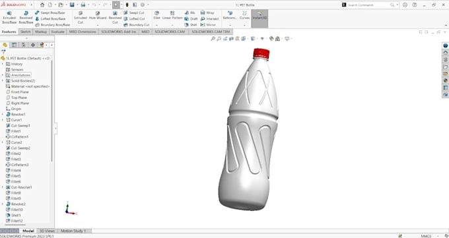Switch to the Sketch tab

(x=26, y=32)
